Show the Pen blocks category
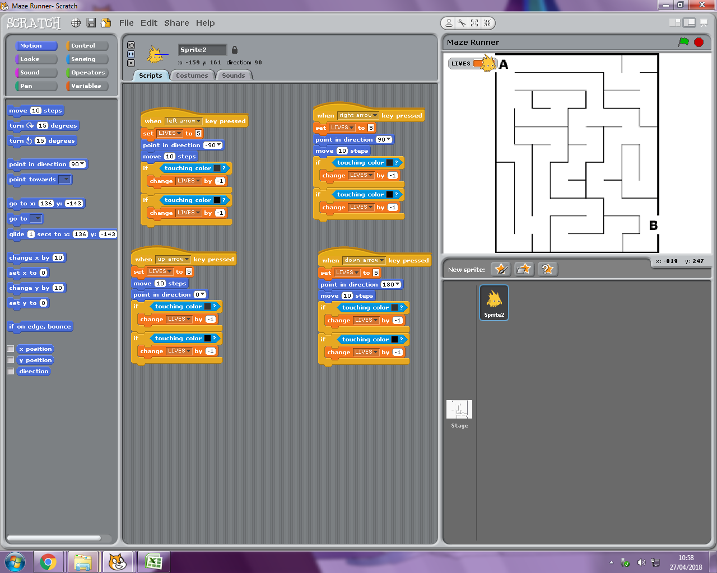The height and width of the screenshot is (573, 717). click(x=36, y=86)
